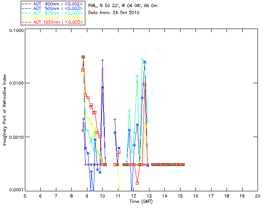Click the AOT 675nm legend entry
Viewport: 265px width, 212px height.
click(53, 13)
